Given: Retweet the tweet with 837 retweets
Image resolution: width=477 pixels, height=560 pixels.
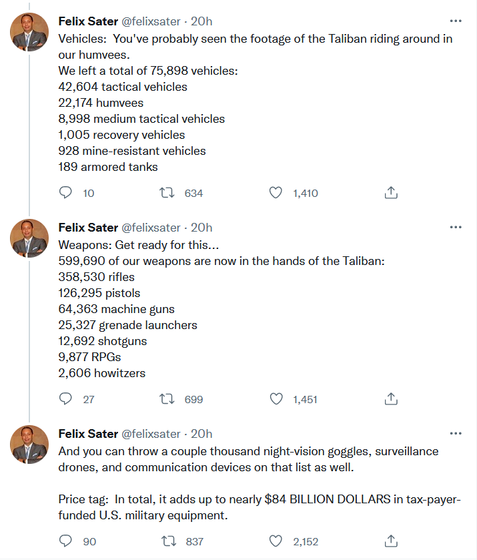Looking at the screenshot, I should click(x=169, y=541).
